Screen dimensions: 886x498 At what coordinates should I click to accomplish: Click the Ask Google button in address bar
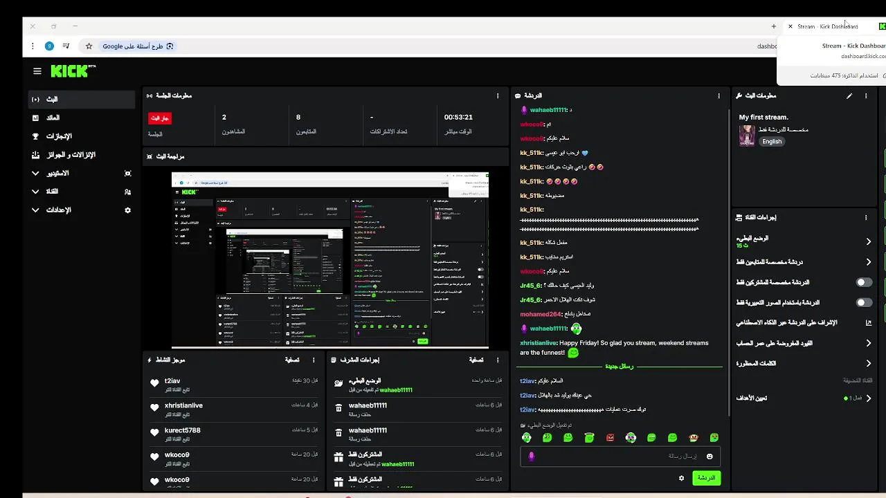coord(138,46)
